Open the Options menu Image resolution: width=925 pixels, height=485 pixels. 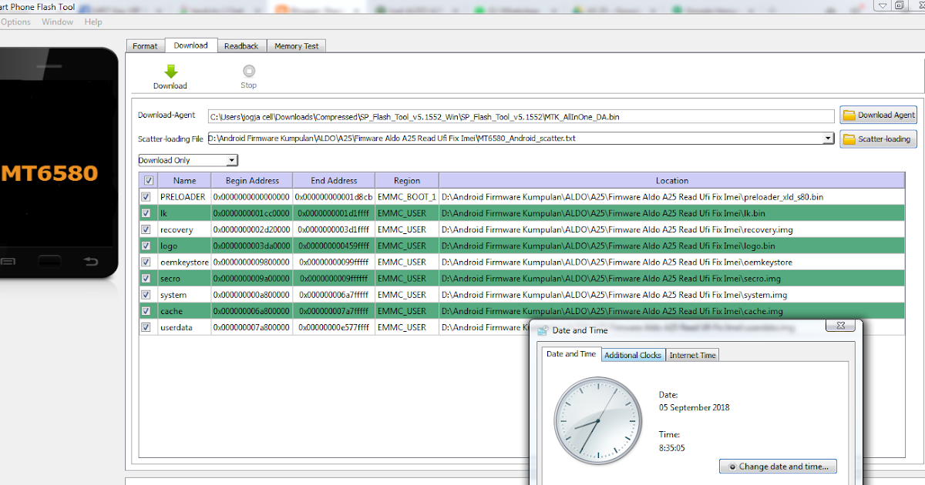pos(15,22)
